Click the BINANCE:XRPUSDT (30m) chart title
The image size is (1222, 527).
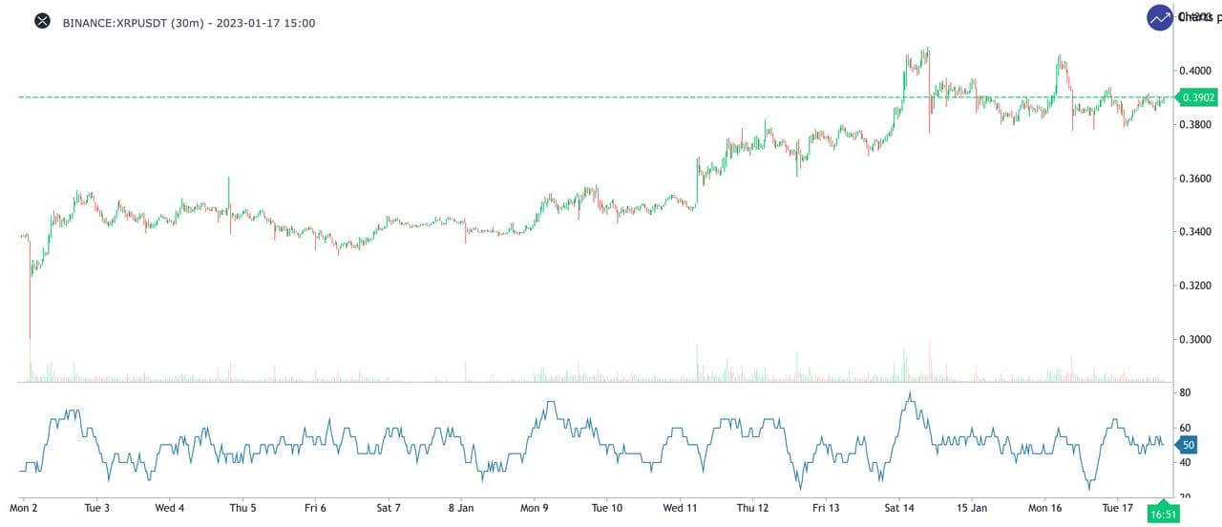(x=188, y=23)
